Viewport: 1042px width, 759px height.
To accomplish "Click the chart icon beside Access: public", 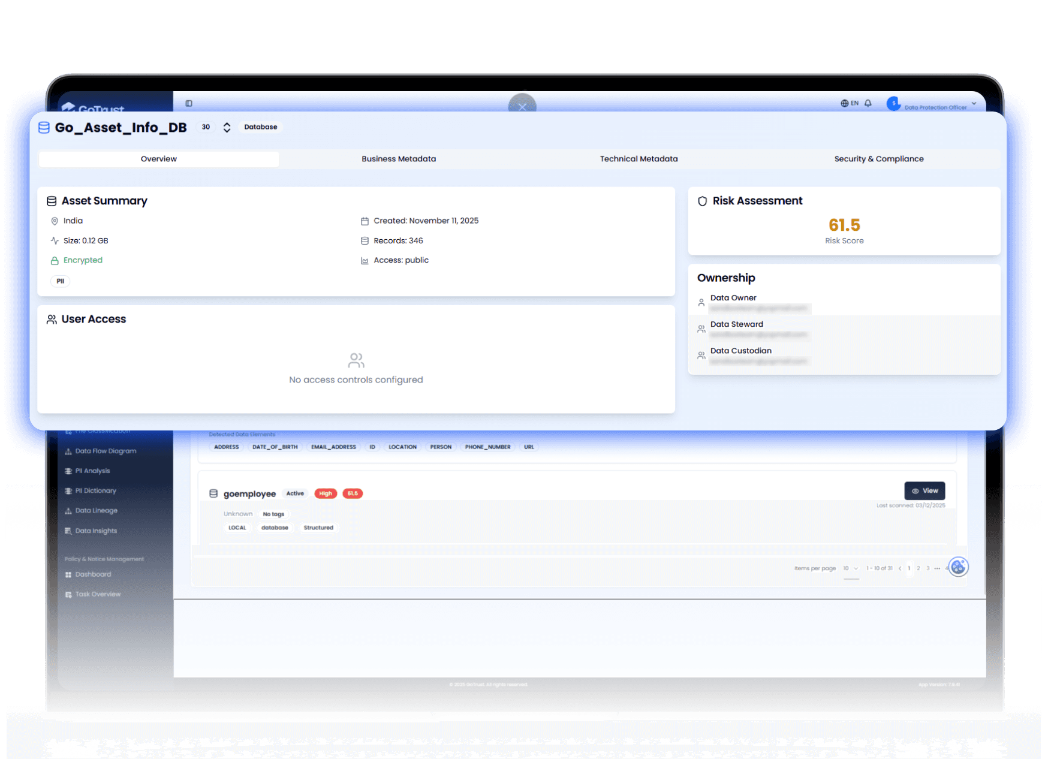I will pos(365,261).
